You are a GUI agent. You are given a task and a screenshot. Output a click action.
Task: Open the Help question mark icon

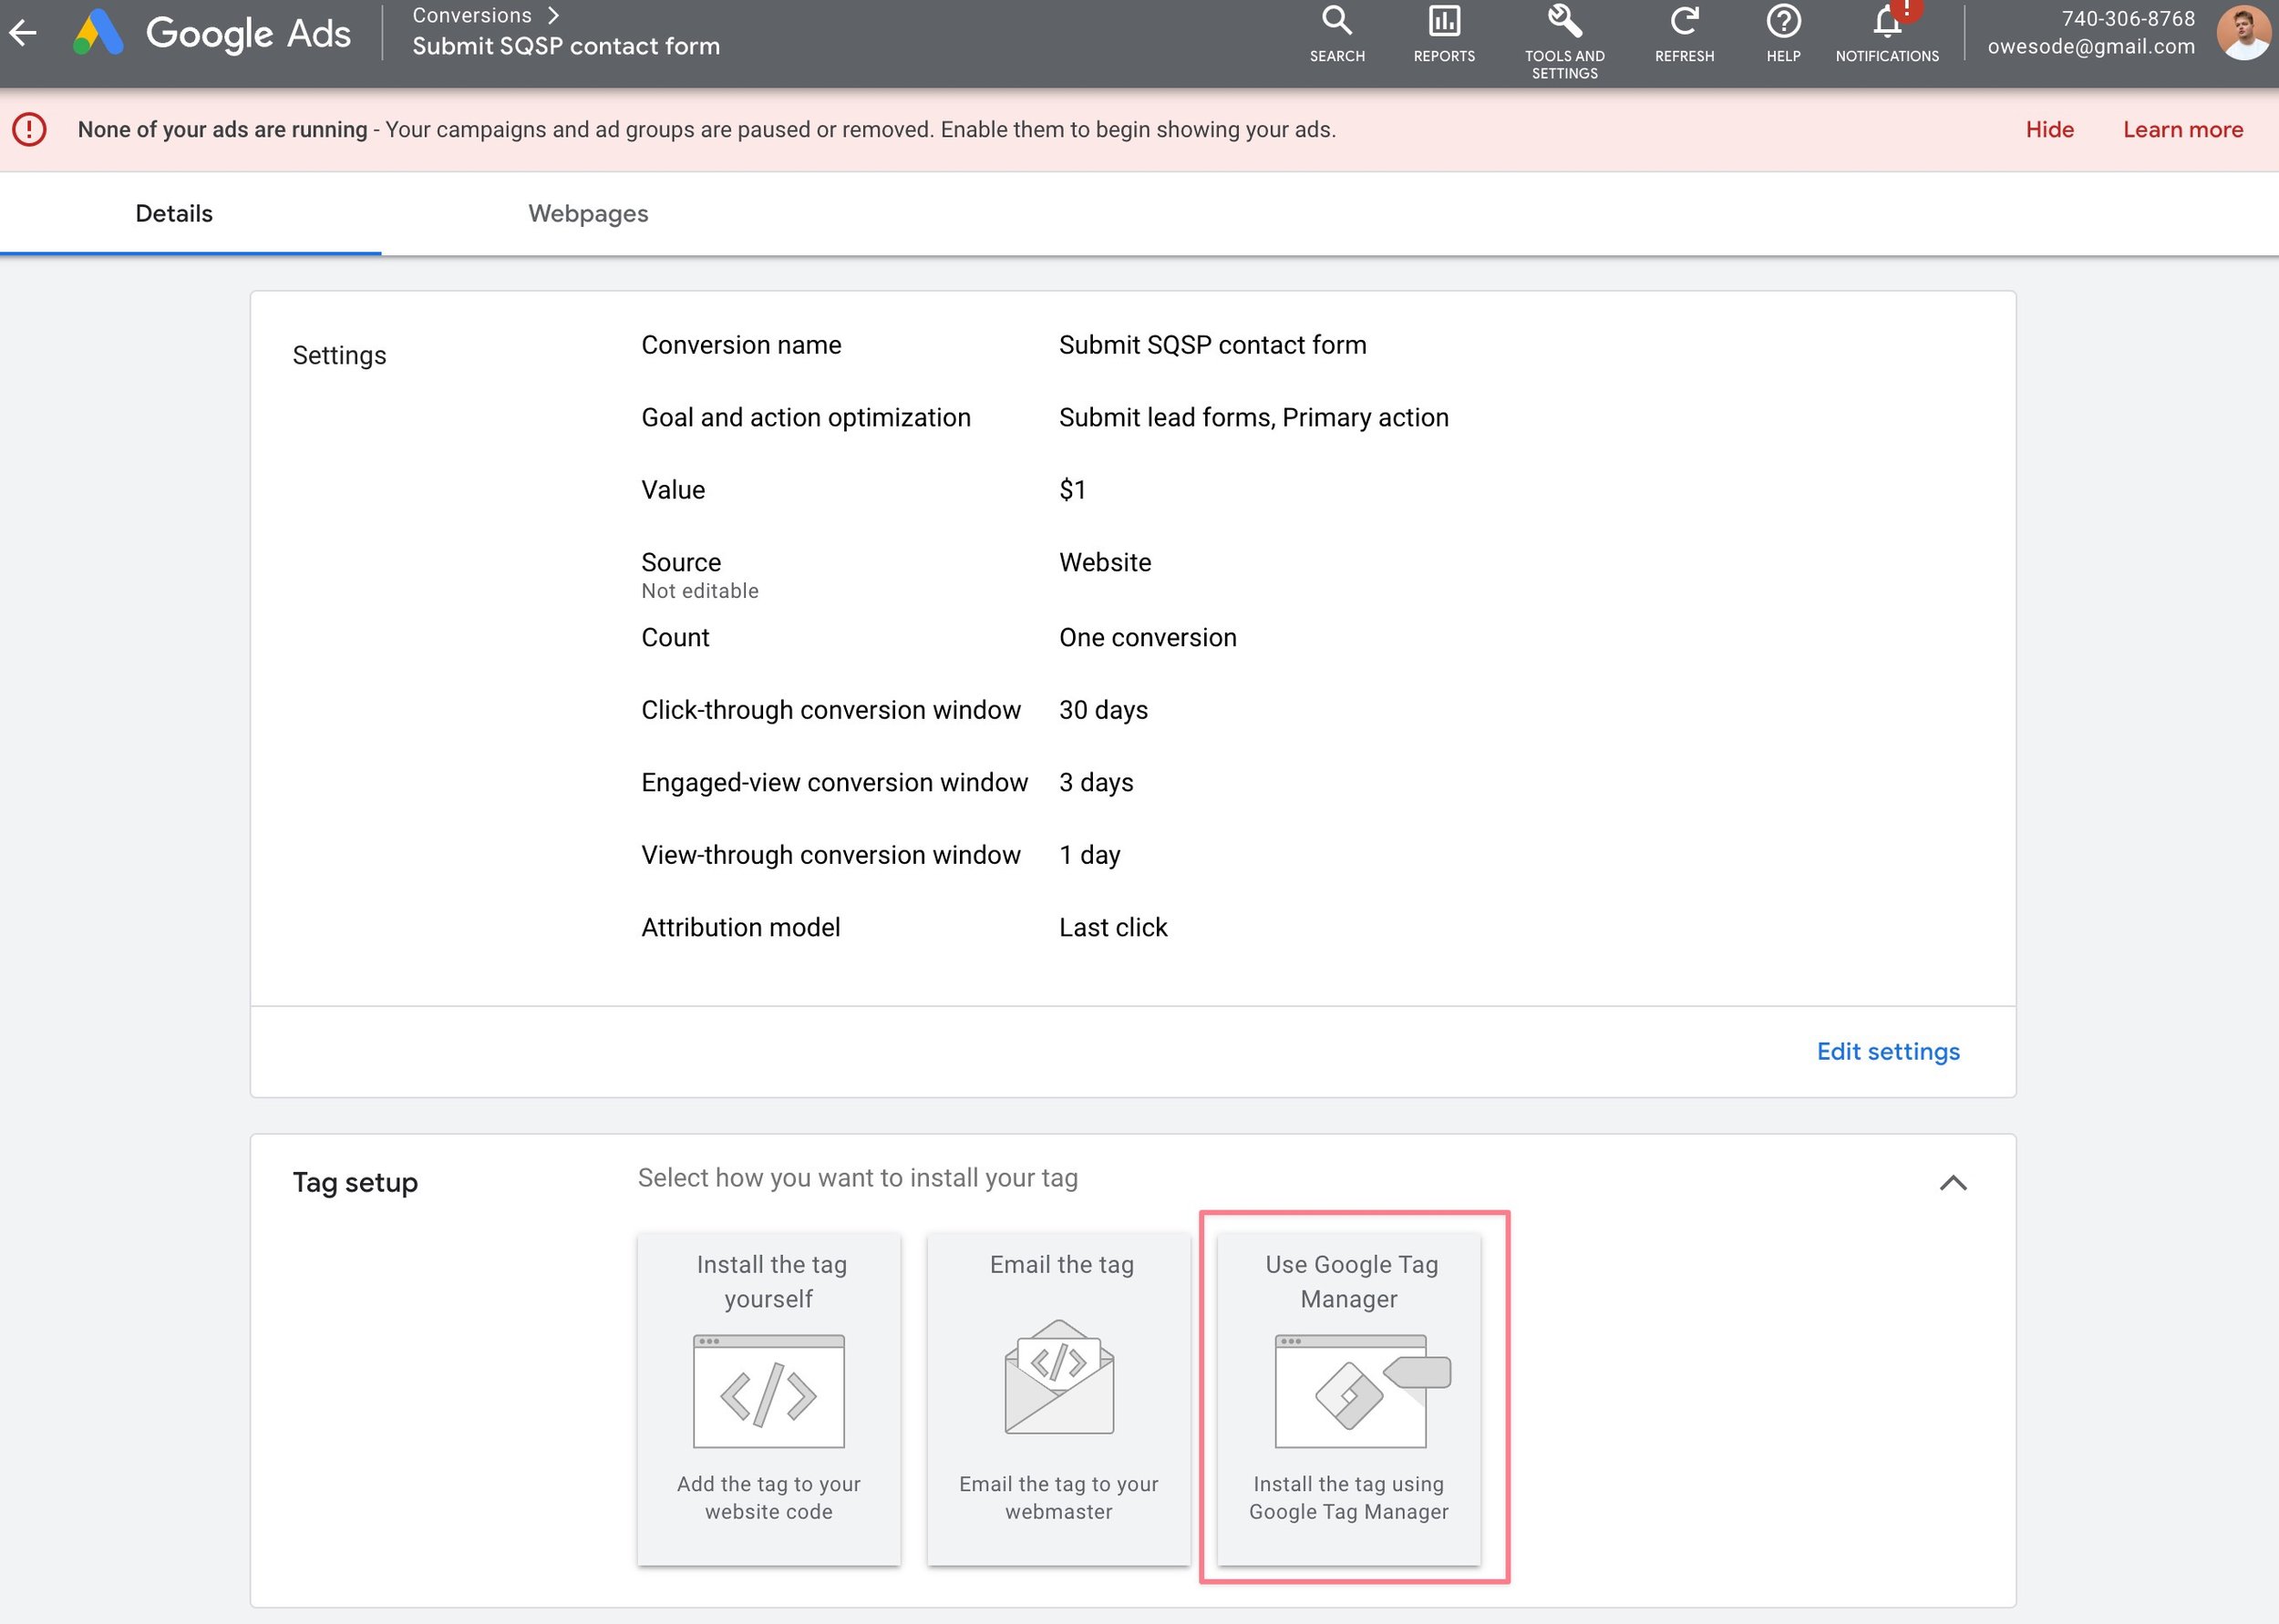(x=1783, y=21)
